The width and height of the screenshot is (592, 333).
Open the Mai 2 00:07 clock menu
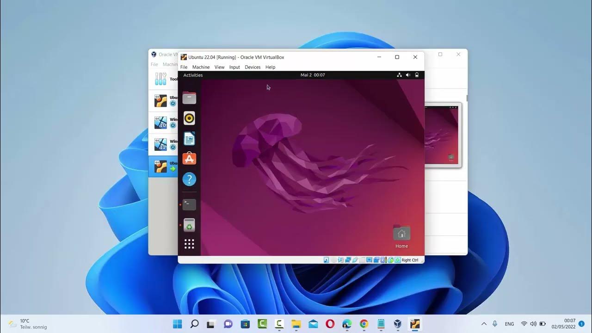coord(313,75)
